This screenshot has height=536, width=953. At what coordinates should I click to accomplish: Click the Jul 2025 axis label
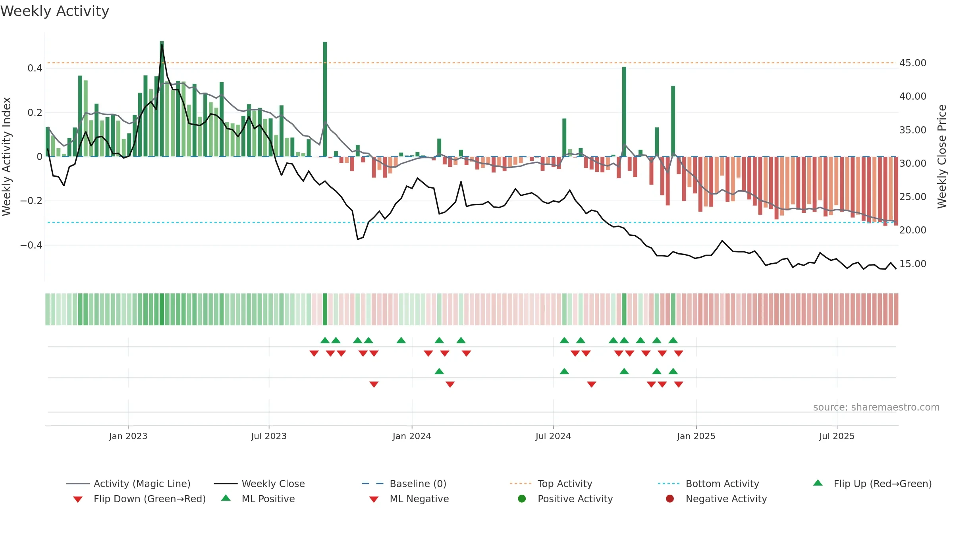point(837,436)
